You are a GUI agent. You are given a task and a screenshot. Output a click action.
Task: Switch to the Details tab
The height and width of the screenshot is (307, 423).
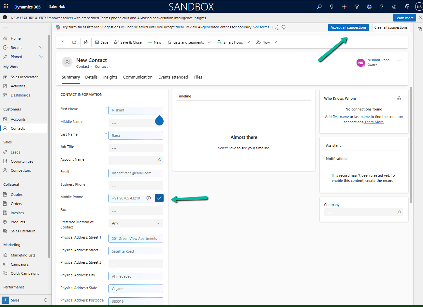pos(91,77)
